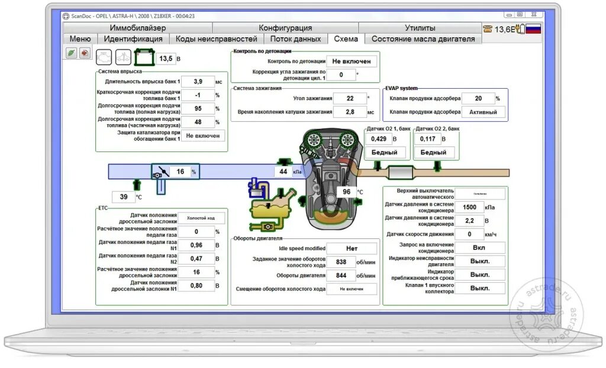Click the blue canister purge valve icon

point(255,188)
